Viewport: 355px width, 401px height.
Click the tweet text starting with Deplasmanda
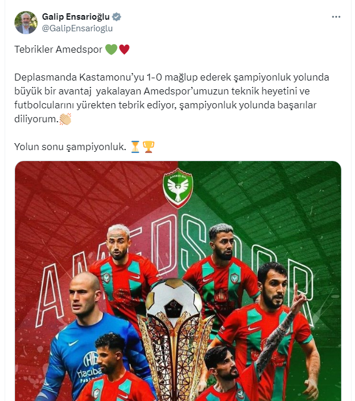click(x=172, y=98)
